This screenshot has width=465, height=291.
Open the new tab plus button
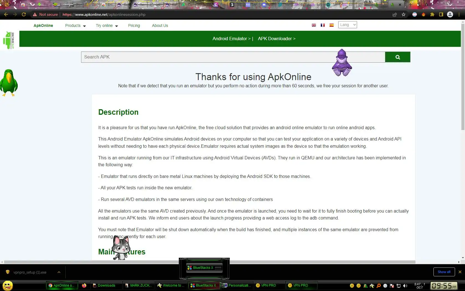point(410,5)
